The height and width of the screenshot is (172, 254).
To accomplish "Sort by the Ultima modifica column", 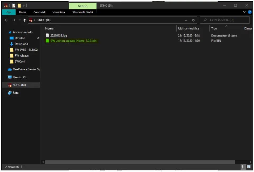I will click(x=188, y=29).
